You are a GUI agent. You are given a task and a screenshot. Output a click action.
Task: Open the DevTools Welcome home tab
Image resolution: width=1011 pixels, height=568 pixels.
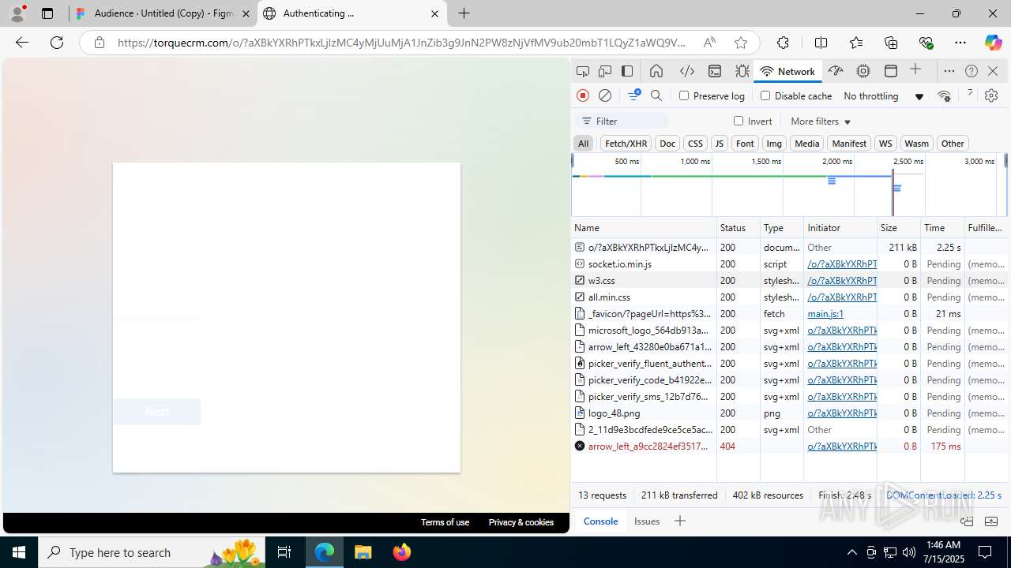(656, 71)
